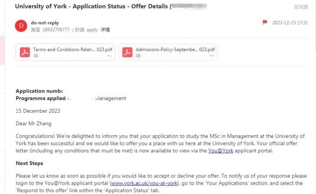Click the cc recipient "apply"
Screen dimensions: 316x194
pyautogui.click(x=92, y=30)
